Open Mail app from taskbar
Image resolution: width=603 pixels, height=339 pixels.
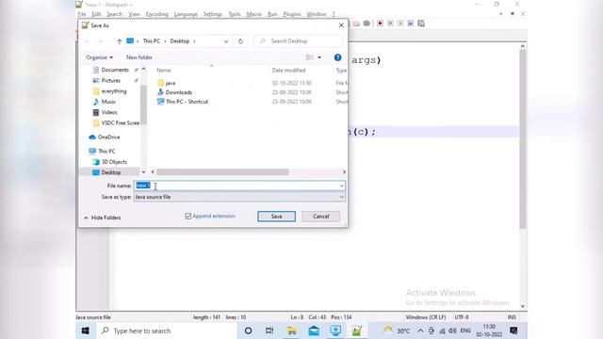pyautogui.click(x=314, y=331)
